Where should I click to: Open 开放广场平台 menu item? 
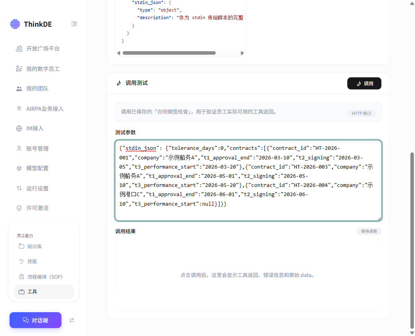[x=44, y=49]
